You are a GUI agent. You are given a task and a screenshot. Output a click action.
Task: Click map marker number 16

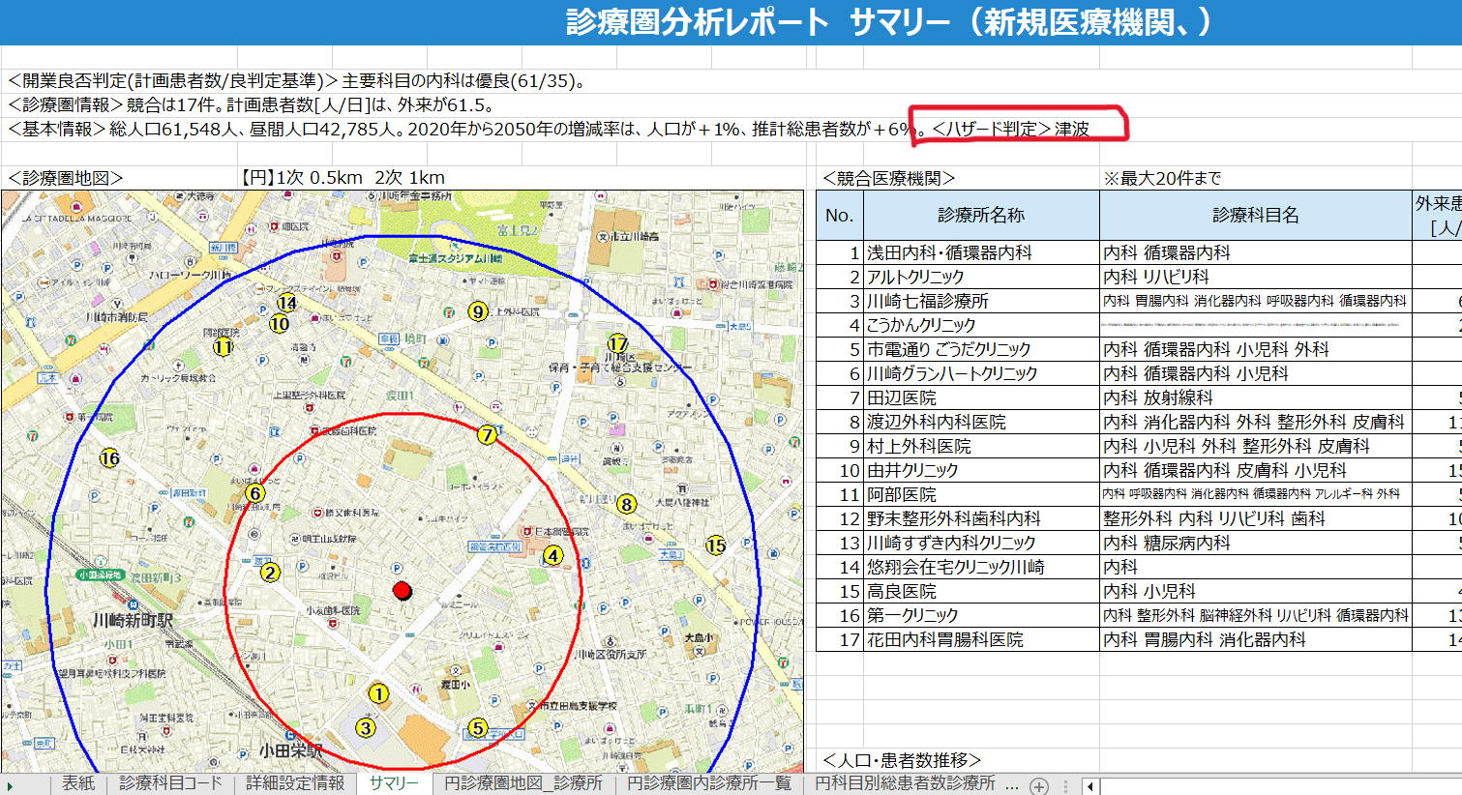coord(110,458)
